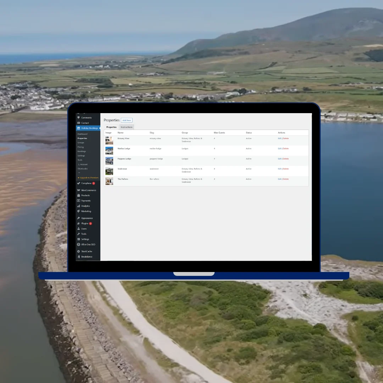Click the Holiday Bookings calendar icon
The width and height of the screenshot is (383, 383).
(x=79, y=128)
